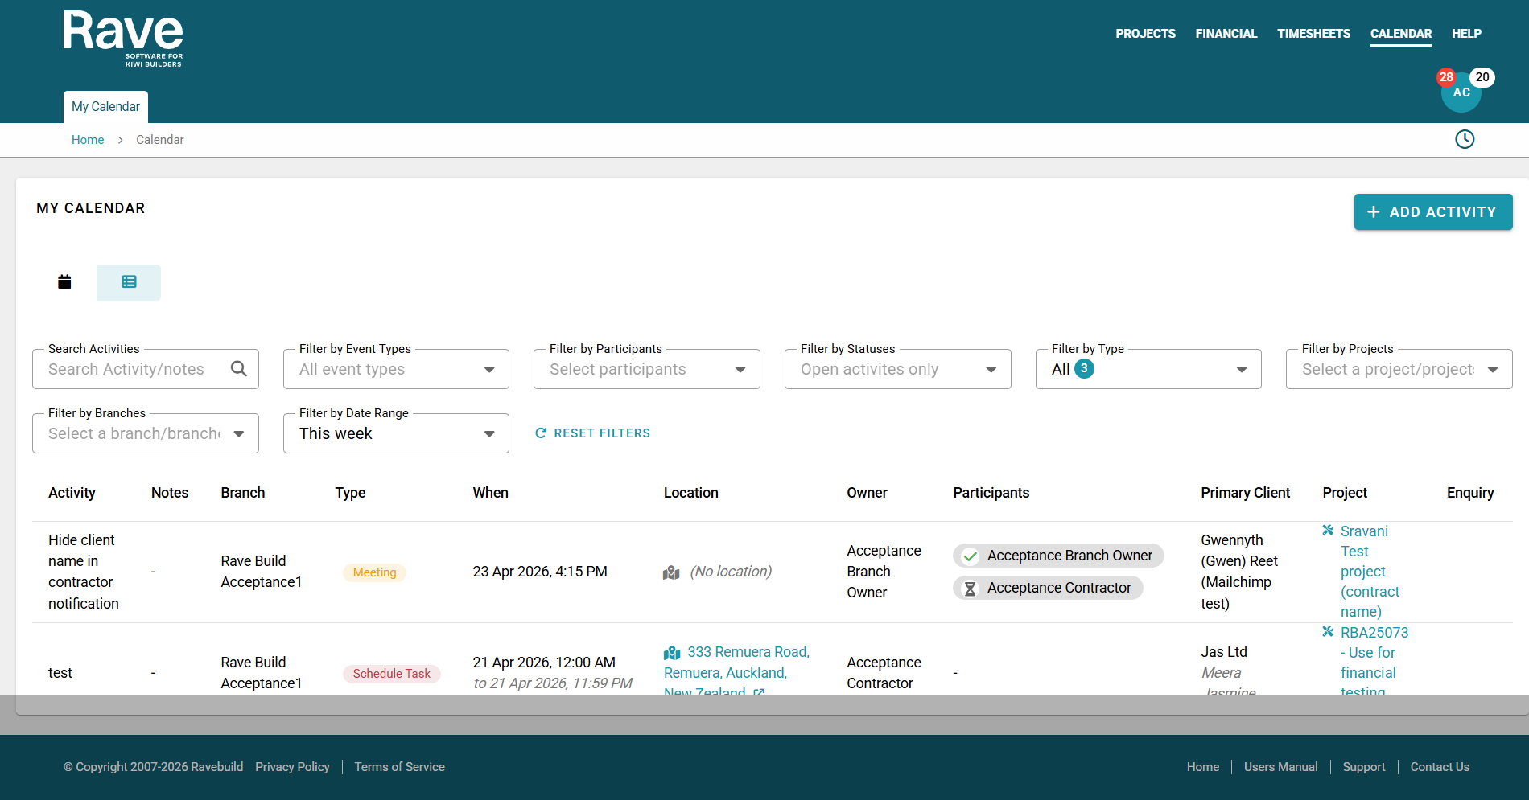Open the Terms of Service link
1529x800 pixels.
399,767
